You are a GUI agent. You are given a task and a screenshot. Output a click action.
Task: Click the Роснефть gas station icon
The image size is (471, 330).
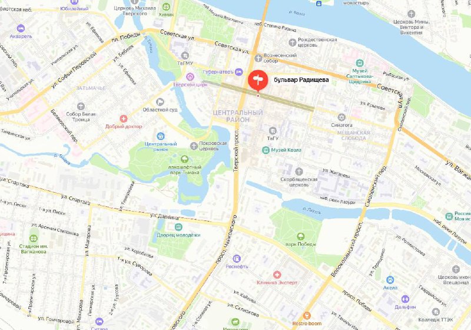point(237,259)
